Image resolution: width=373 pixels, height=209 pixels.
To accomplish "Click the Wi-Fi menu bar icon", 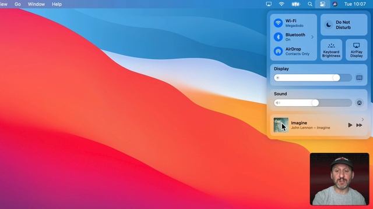I will [x=281, y=4].
